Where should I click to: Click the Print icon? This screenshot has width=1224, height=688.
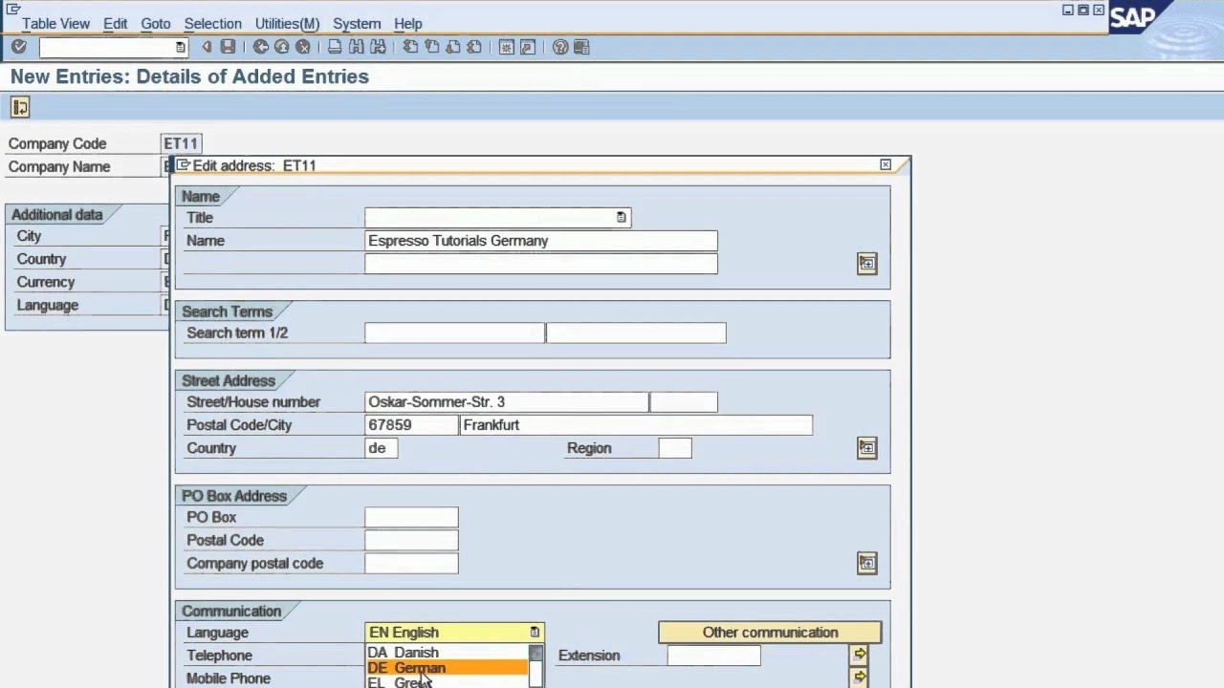335,47
